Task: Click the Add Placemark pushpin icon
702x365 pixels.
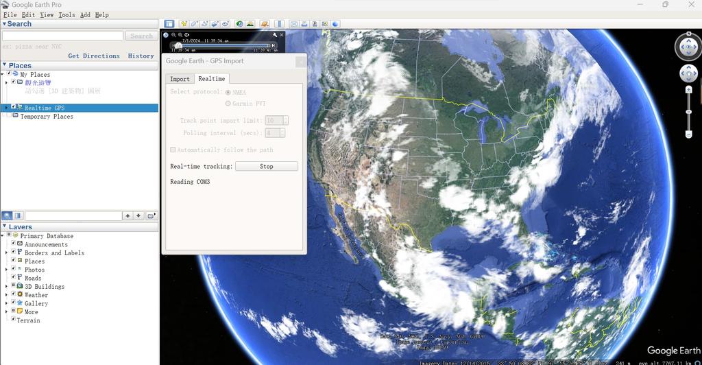Action: [x=184, y=24]
